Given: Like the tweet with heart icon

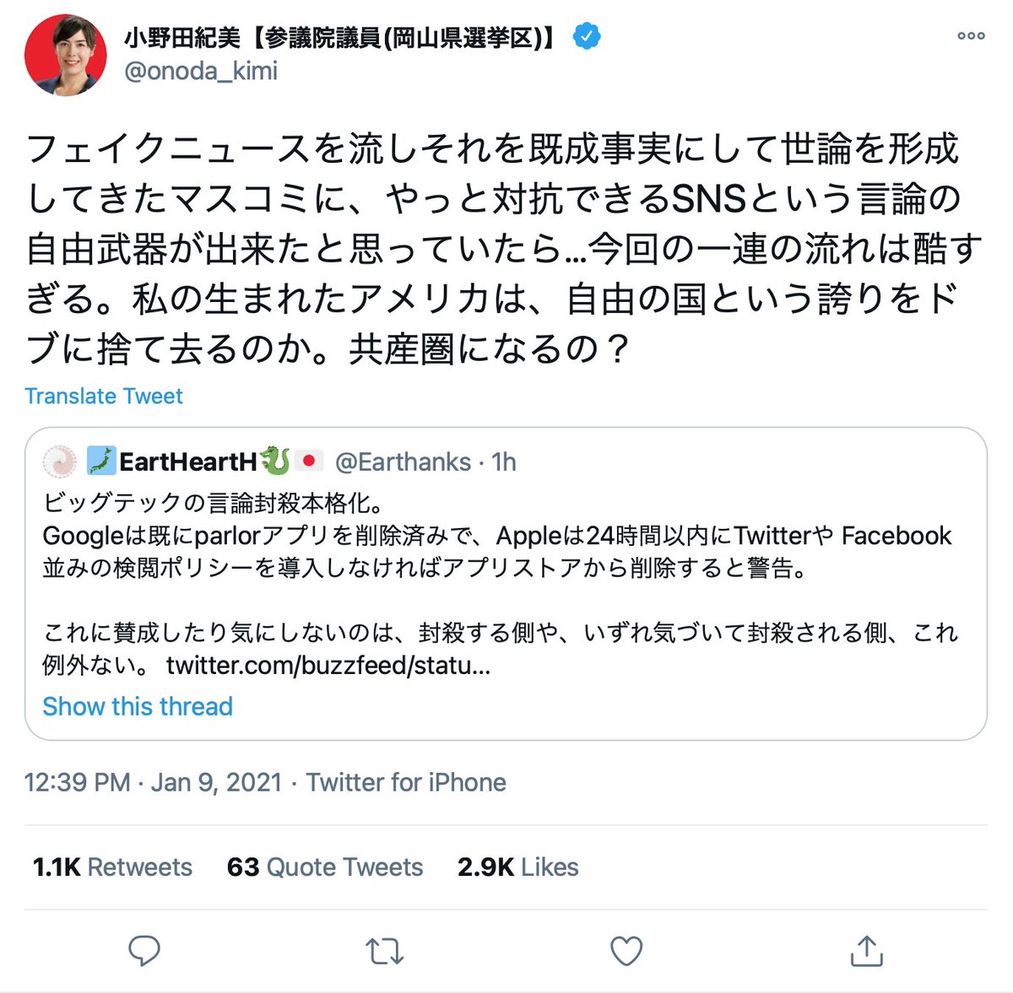Looking at the screenshot, I should (626, 951).
